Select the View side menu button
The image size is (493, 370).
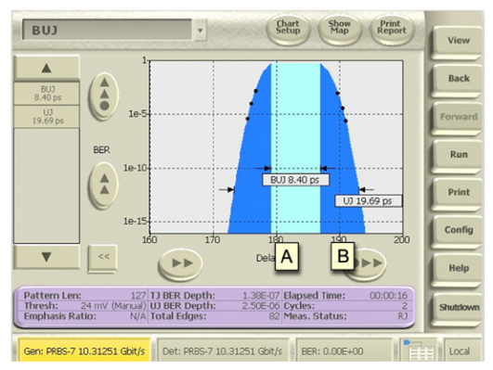click(458, 42)
